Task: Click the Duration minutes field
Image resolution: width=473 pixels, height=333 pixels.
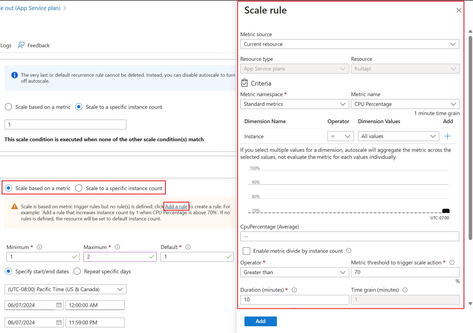Action: click(295, 300)
